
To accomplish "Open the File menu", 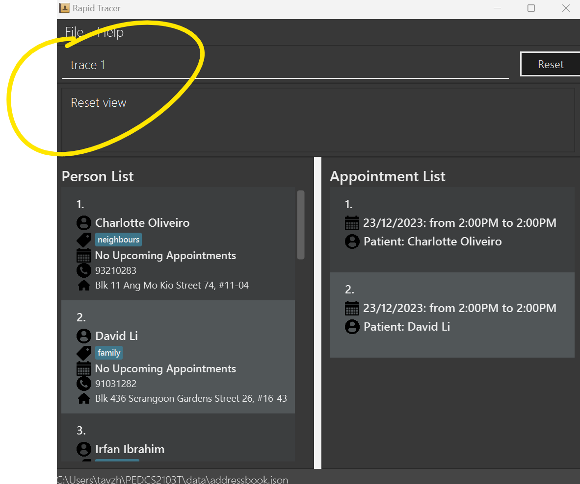I will 74,32.
